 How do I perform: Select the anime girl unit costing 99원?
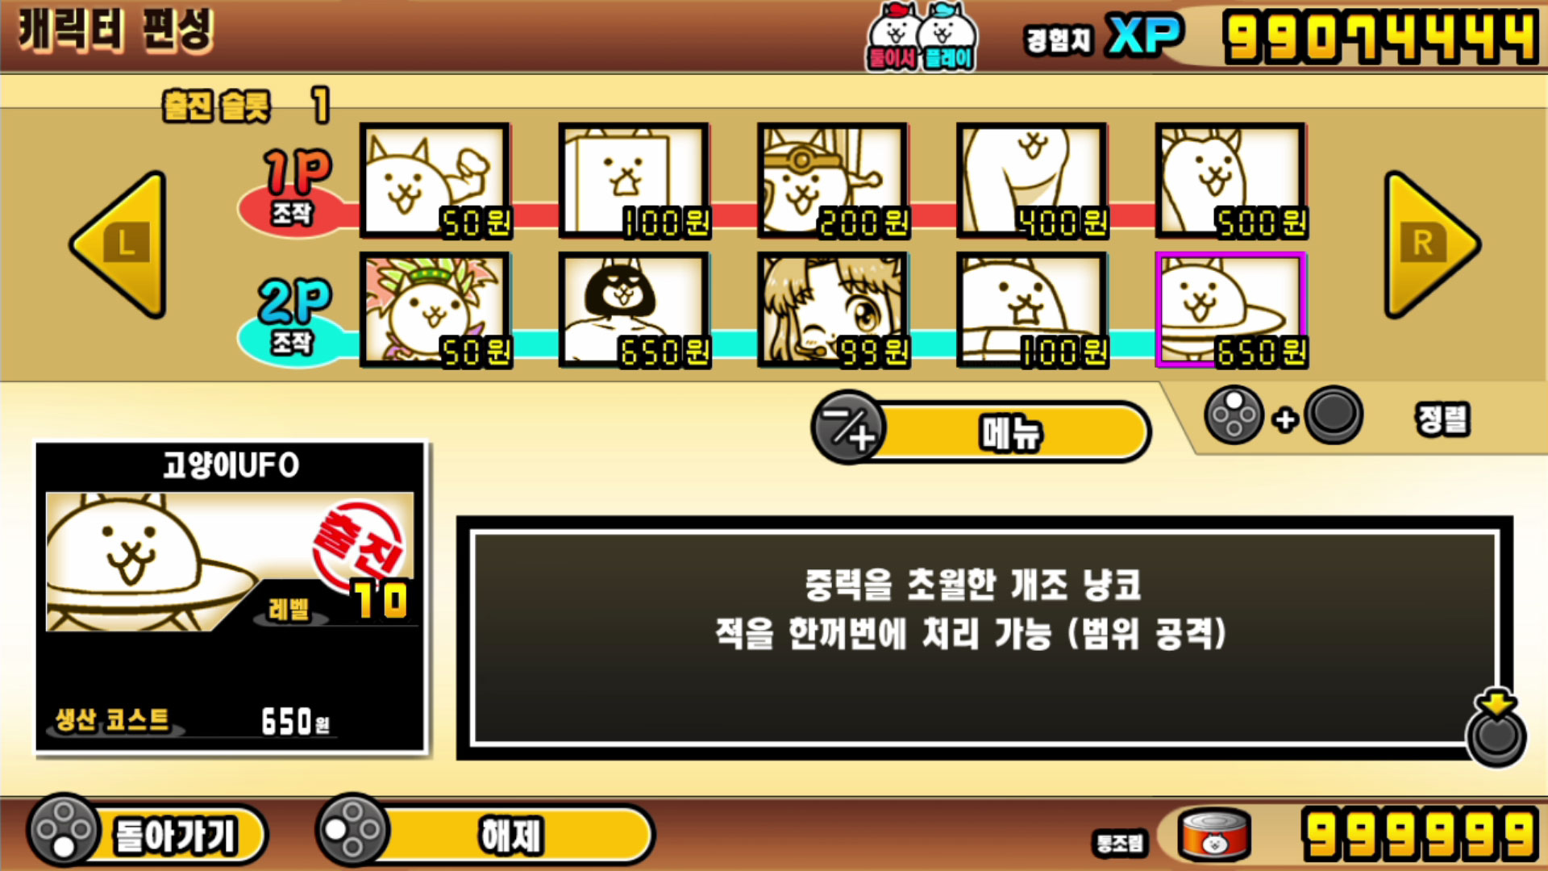click(x=833, y=310)
